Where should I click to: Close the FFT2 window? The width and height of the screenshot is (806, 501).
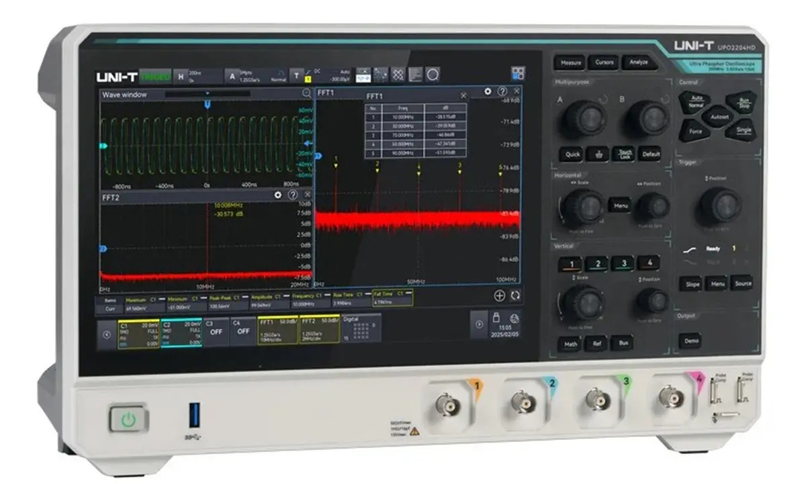pos(306,195)
